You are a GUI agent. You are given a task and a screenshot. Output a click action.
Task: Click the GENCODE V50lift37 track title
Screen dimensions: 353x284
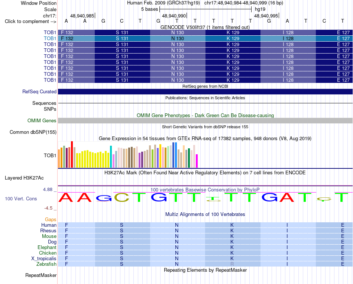[205, 27]
